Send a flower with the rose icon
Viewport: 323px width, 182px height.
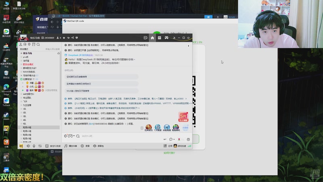tap(179, 140)
